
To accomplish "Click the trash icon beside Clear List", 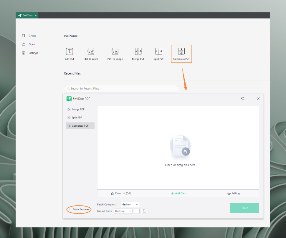I will 112,193.
